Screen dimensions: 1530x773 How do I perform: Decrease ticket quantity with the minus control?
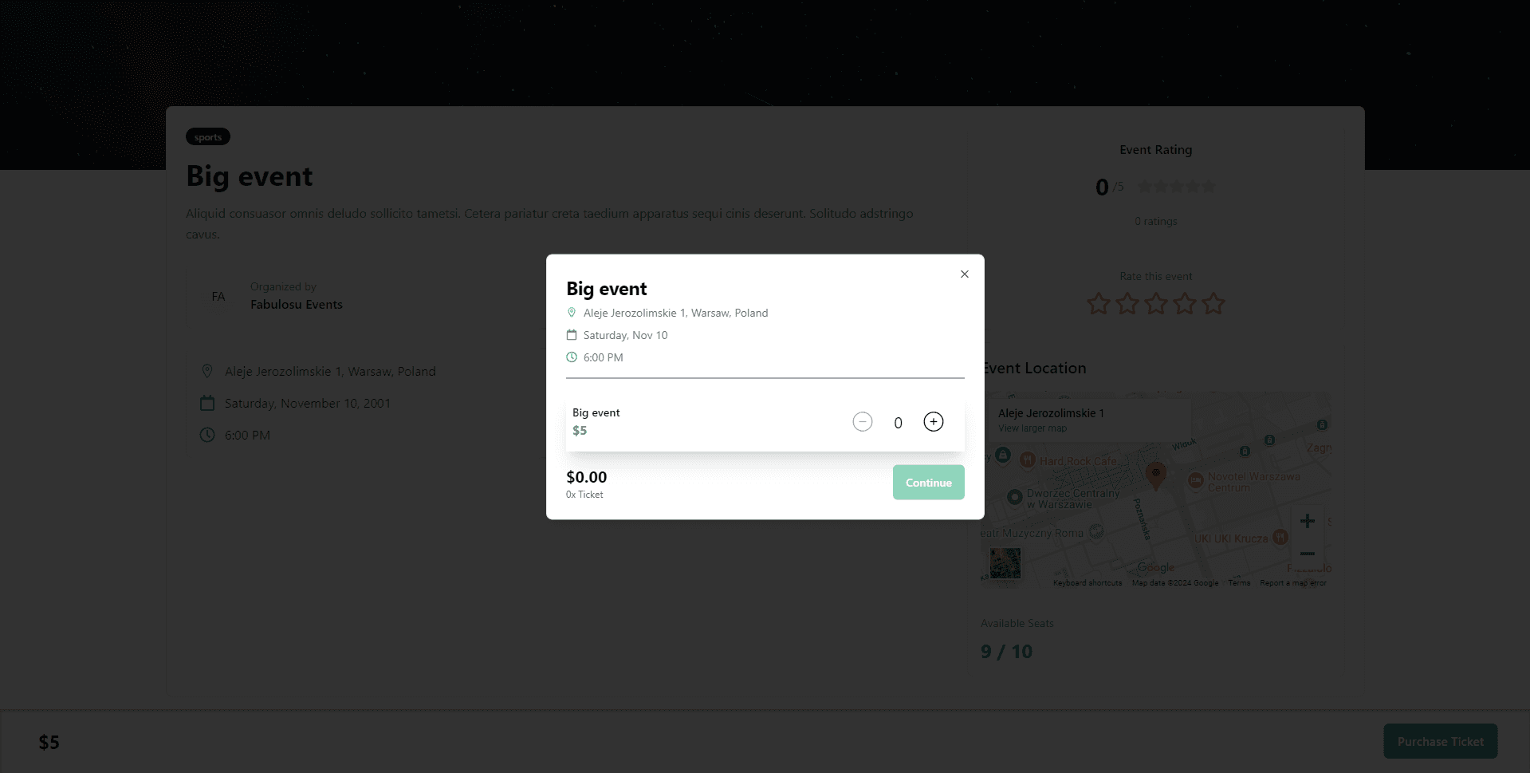click(862, 422)
